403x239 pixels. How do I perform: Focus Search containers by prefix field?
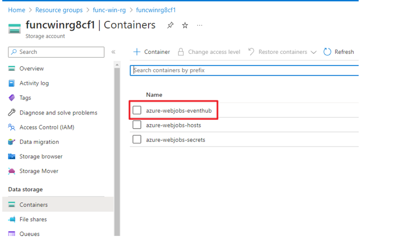pyautogui.click(x=244, y=71)
